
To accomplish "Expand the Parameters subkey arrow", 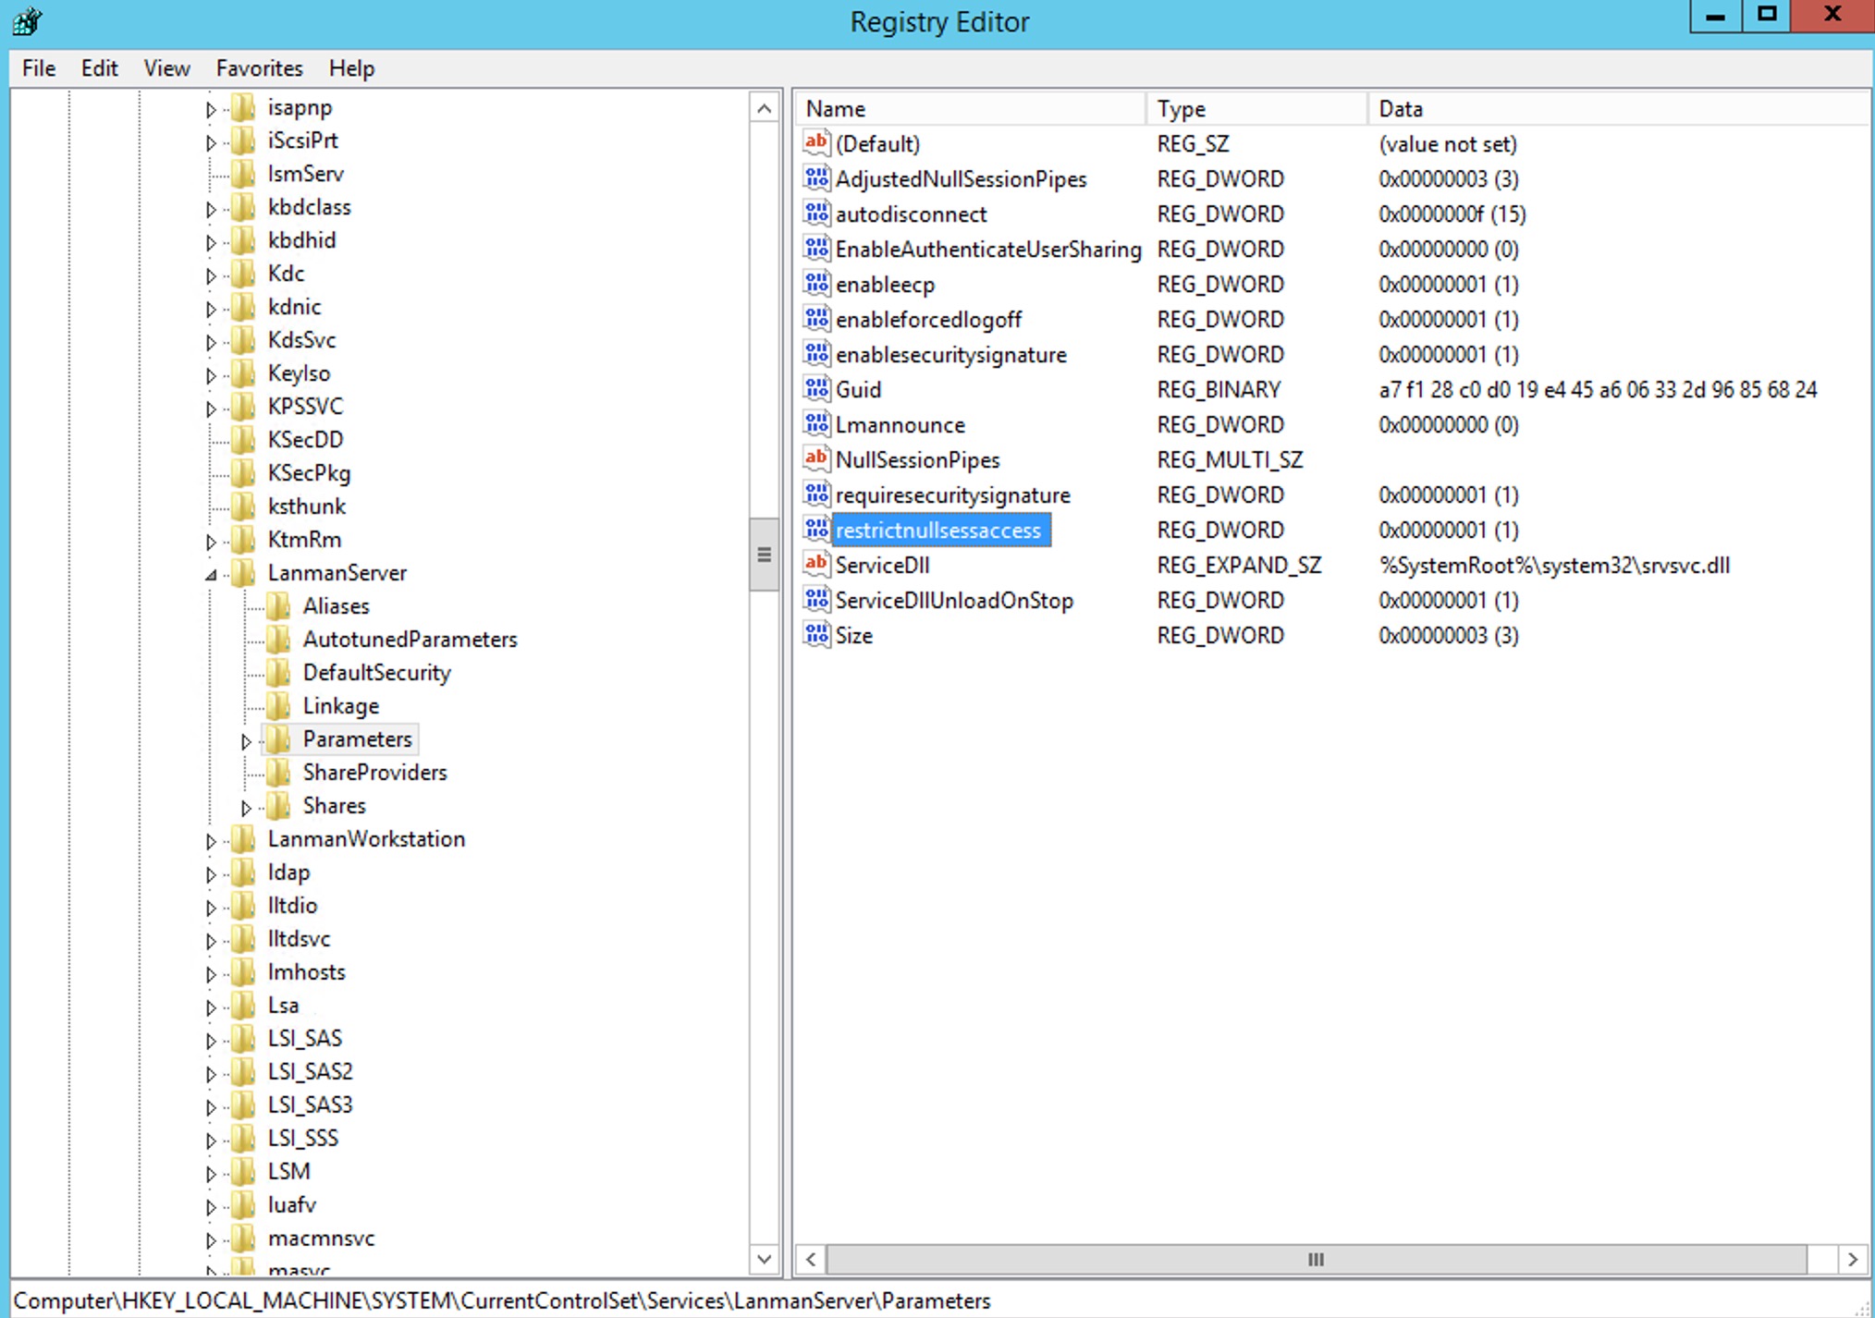I will [x=246, y=741].
